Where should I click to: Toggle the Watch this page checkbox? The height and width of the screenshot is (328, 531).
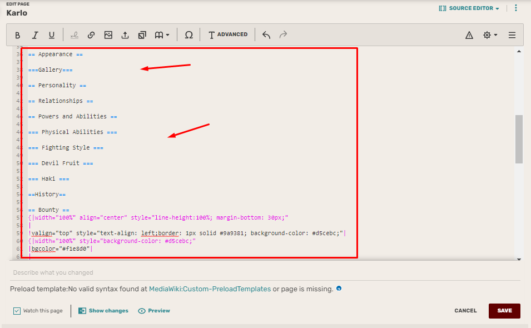(17, 311)
